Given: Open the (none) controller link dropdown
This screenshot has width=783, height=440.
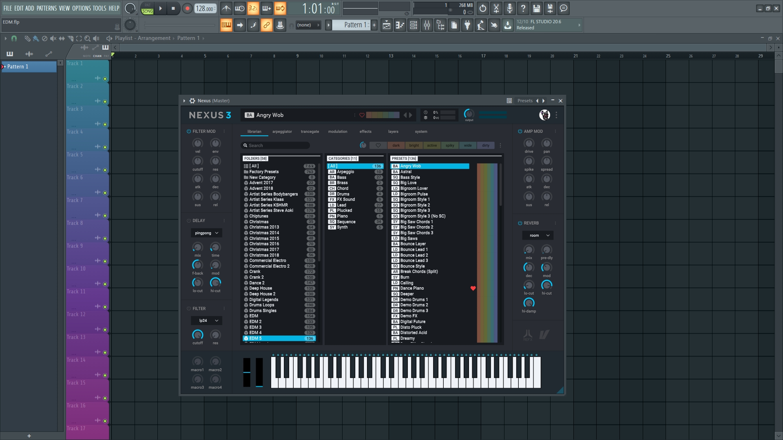Looking at the screenshot, I should [308, 25].
